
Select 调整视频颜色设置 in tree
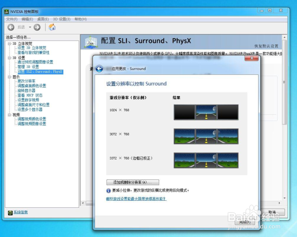pyautogui.click(x=32, y=119)
